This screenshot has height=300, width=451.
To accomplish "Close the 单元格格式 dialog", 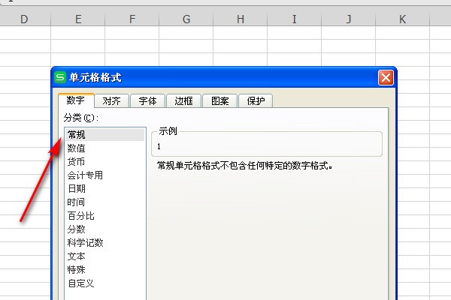I will pos(386,77).
